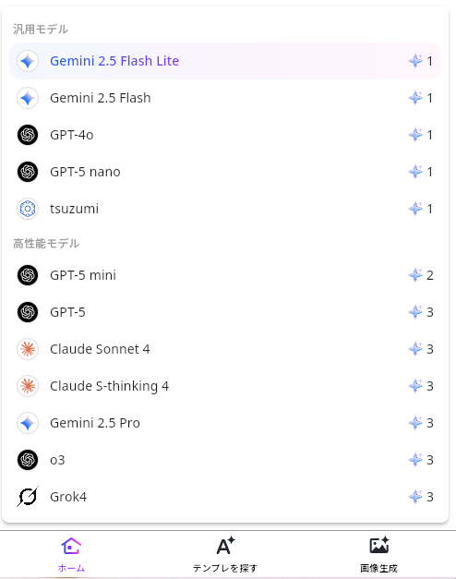Switch to テンプレを探す templates tab
The height and width of the screenshot is (579, 456).
(225, 555)
